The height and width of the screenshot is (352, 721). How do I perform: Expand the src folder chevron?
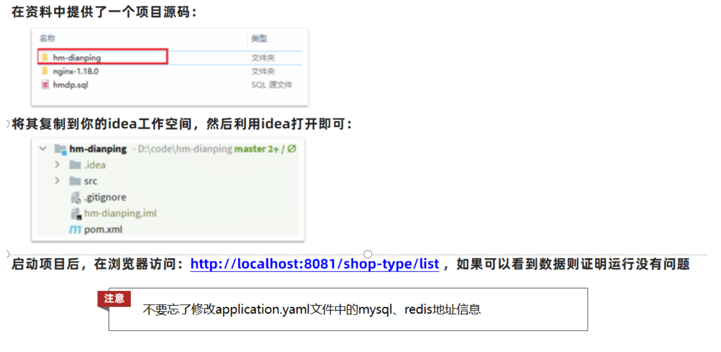pyautogui.click(x=57, y=181)
